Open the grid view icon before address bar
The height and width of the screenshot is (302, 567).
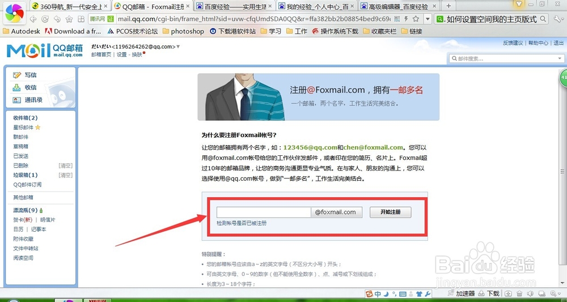[81, 19]
